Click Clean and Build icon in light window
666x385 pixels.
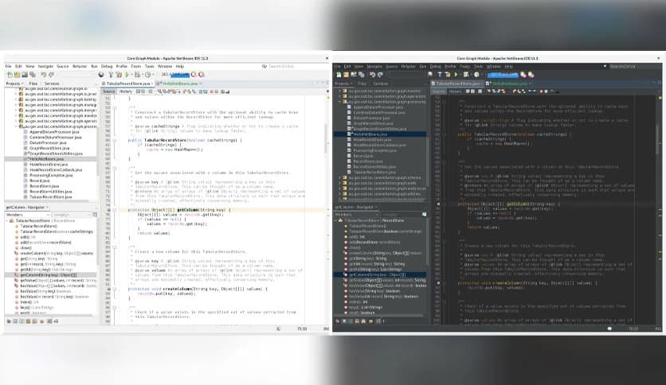click(x=119, y=75)
